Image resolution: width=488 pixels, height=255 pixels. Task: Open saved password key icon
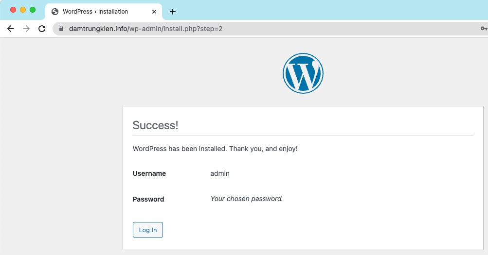484,29
